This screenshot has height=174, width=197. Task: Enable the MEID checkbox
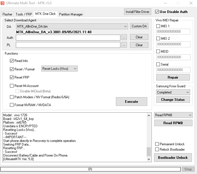158,52
